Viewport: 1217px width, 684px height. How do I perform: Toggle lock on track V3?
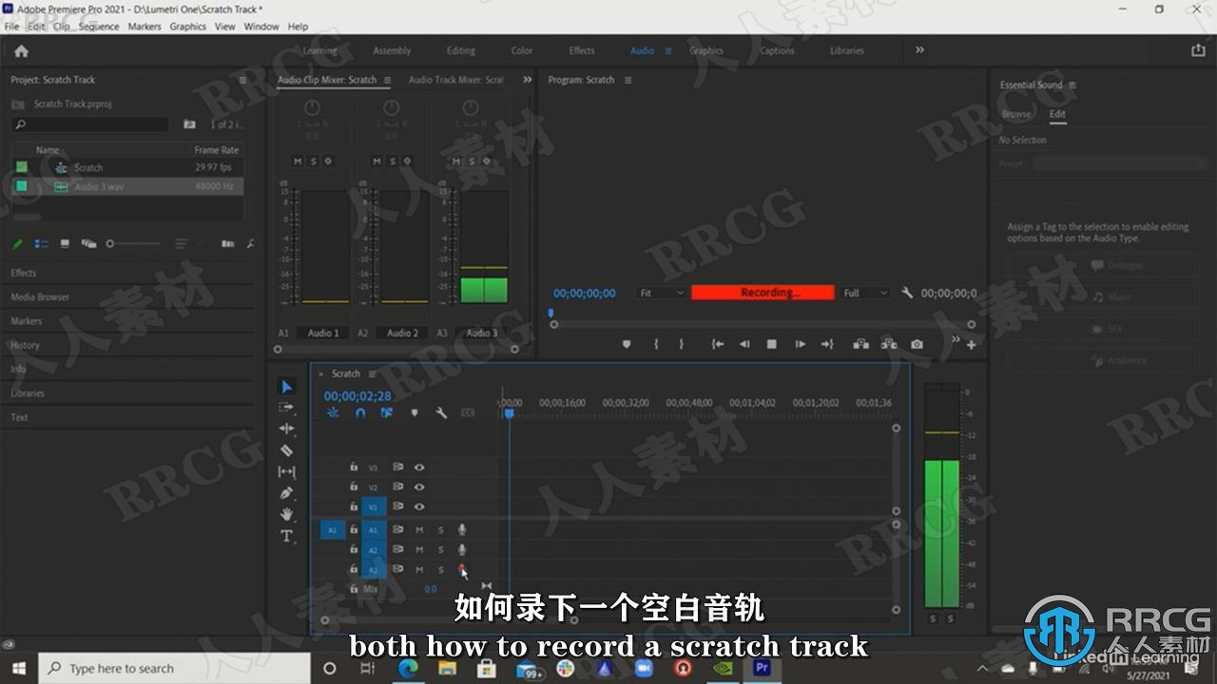pos(354,467)
